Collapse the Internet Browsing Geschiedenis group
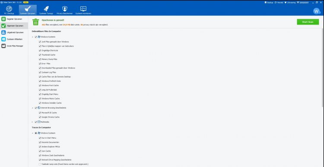The image size is (324, 167). coord(32,108)
